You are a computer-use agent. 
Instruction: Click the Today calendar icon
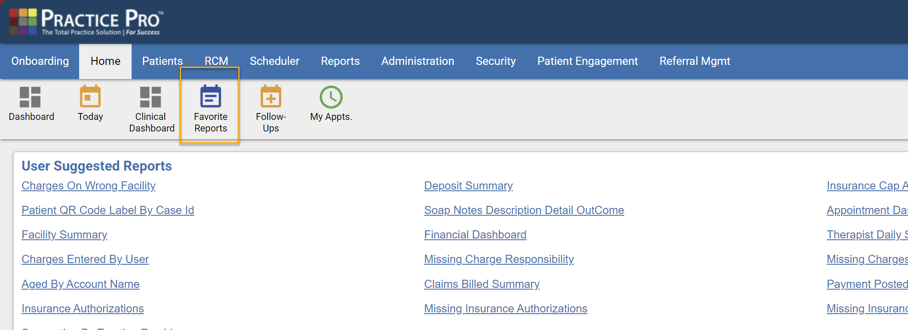90,97
